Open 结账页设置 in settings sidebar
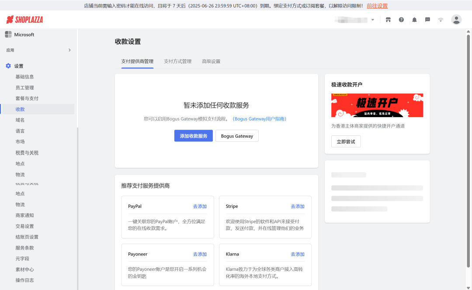 click(27, 237)
